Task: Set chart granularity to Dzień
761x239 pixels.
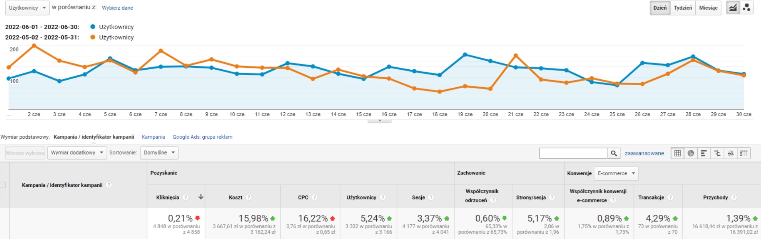Action: (x=660, y=8)
